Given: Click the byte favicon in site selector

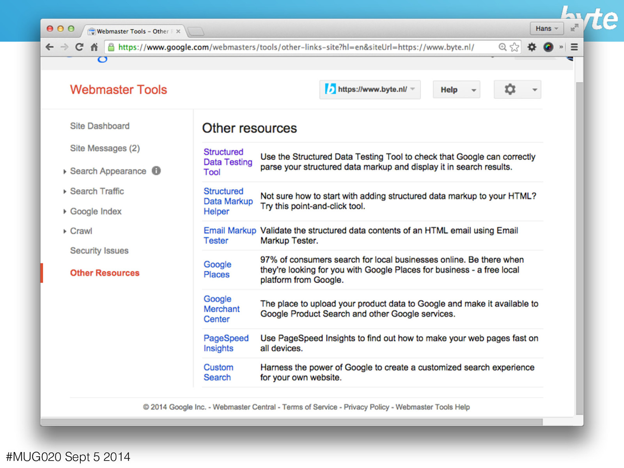Looking at the screenshot, I should 330,89.
